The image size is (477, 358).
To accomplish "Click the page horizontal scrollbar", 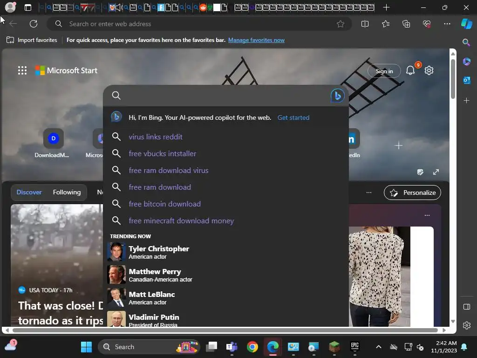I will [x=225, y=330].
